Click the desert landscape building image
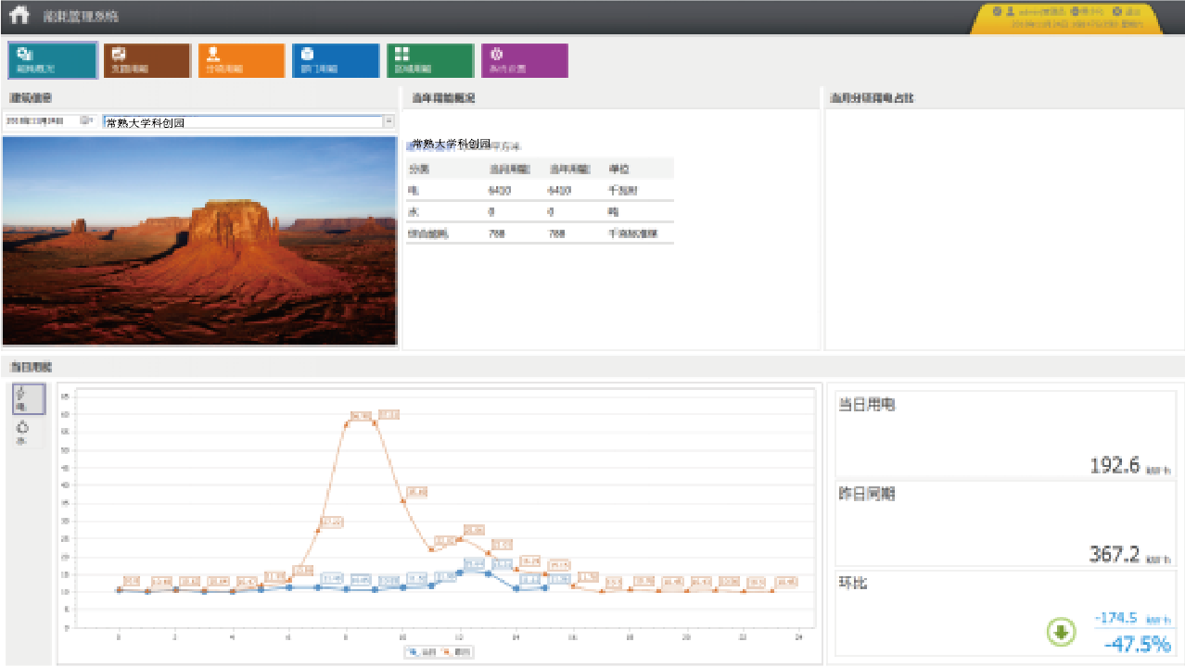1185x667 pixels. pyautogui.click(x=199, y=241)
